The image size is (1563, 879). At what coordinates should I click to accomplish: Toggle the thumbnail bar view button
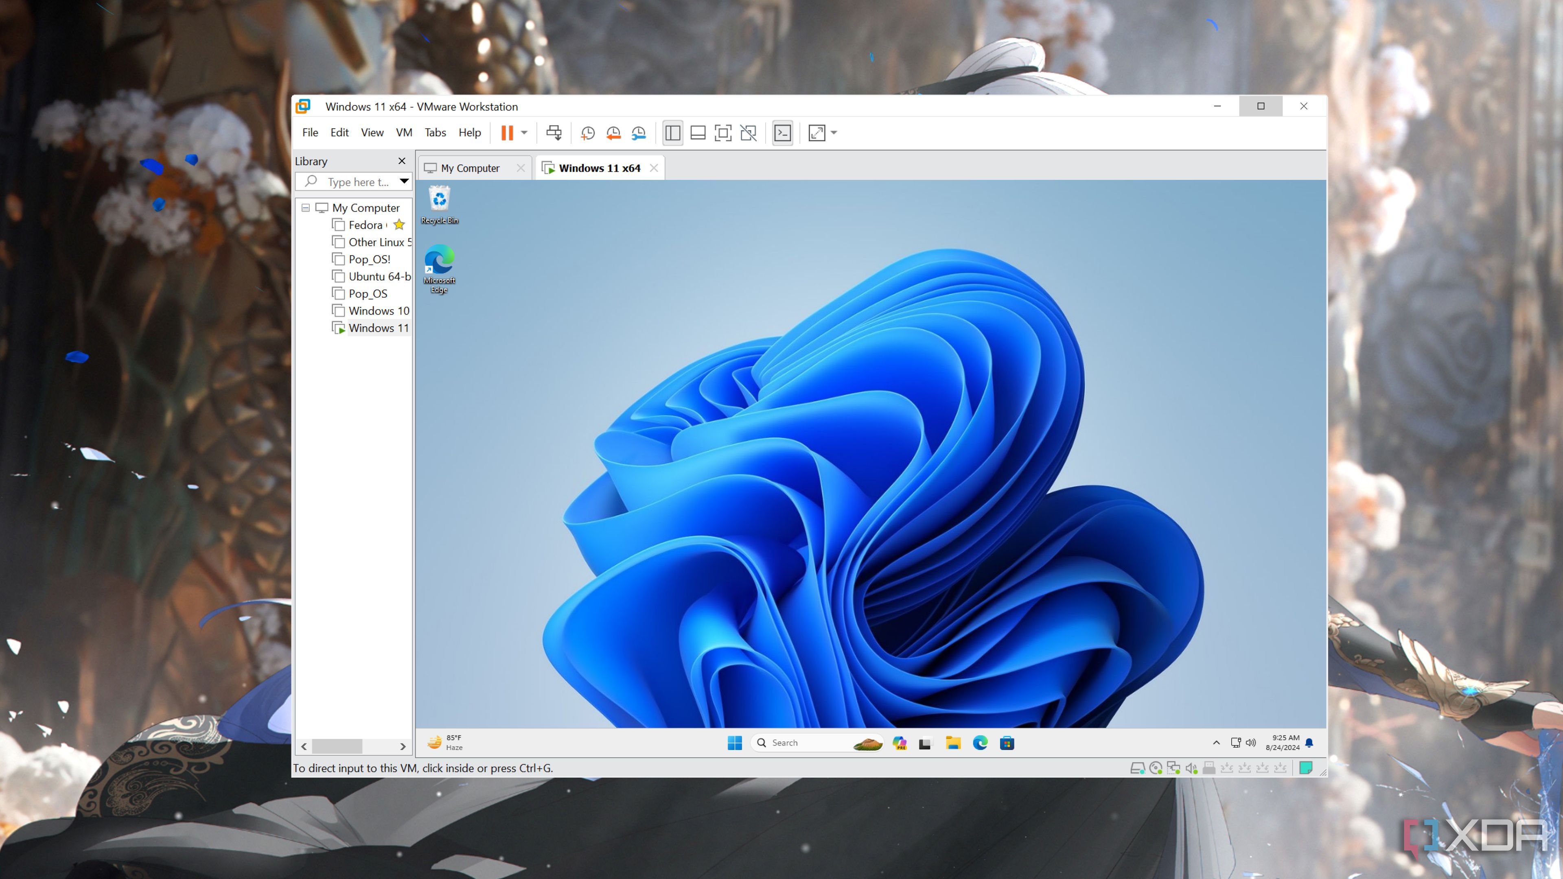coord(698,133)
